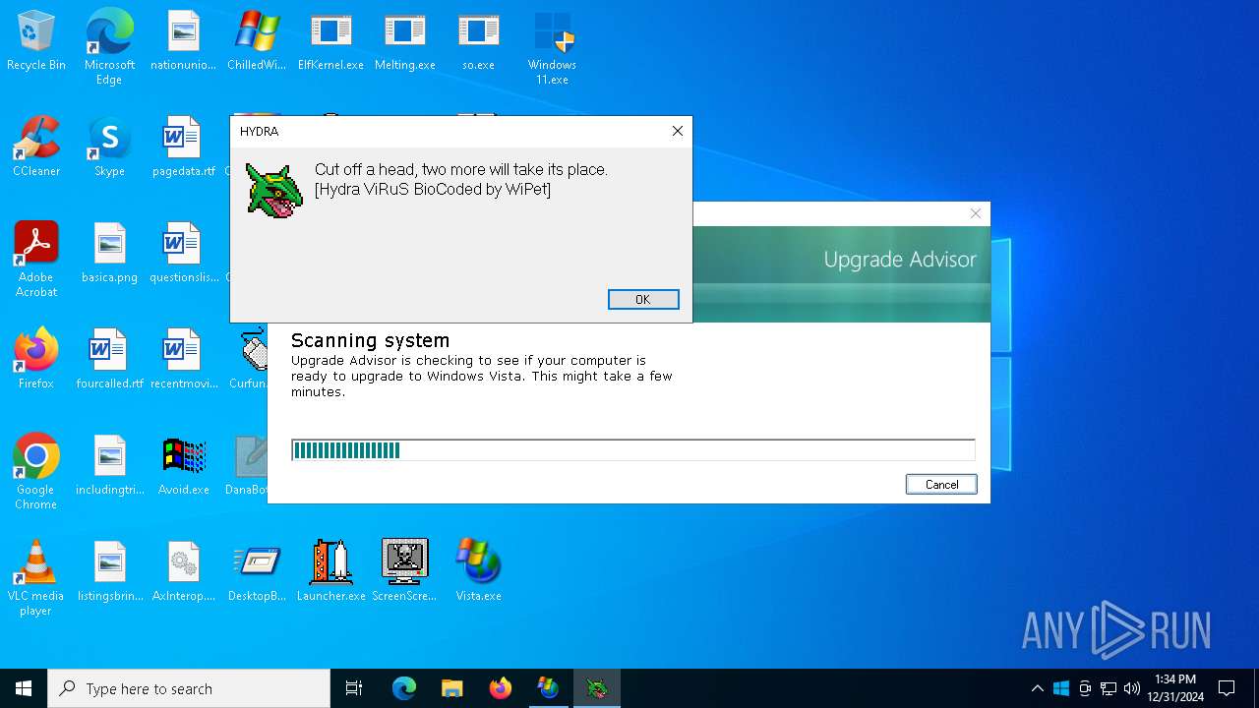Select pagedata.rtf document
1259x708 pixels.
[183, 147]
